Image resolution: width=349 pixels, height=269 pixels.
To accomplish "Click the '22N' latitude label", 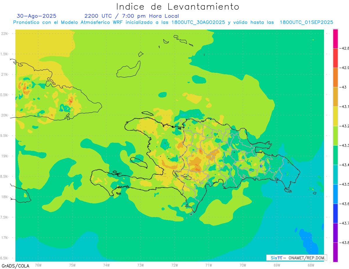I will [4, 34].
